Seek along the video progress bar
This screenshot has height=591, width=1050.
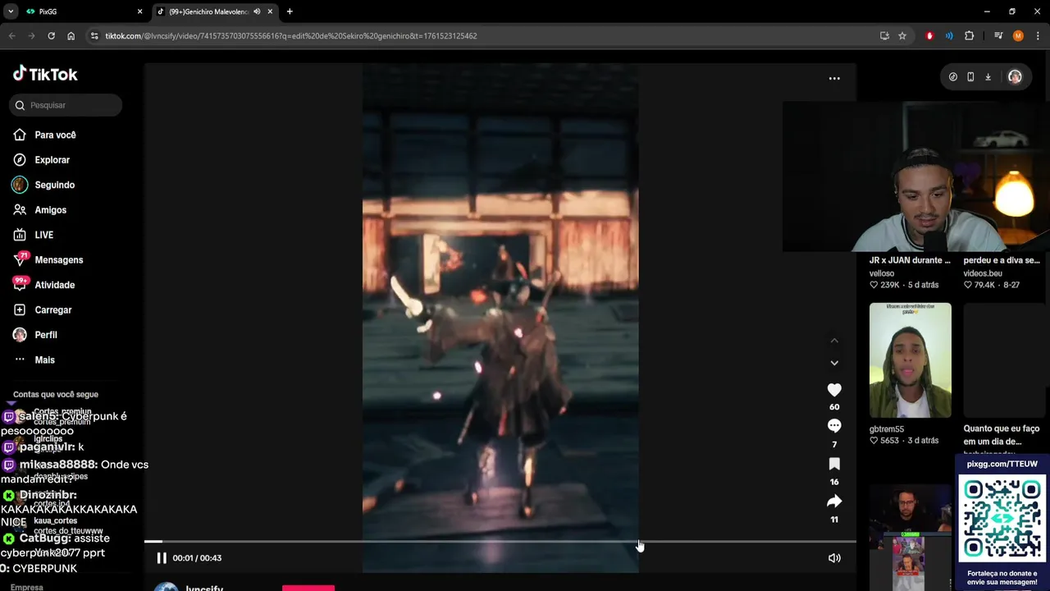500,542
